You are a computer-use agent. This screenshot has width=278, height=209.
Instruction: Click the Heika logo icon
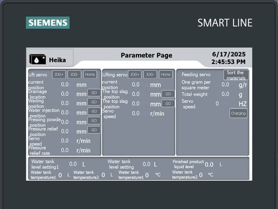[37, 60]
